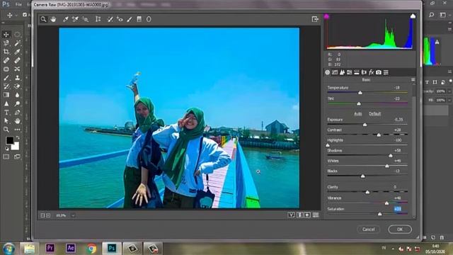Select the Zoom tool in Camera Raw toolbar
This screenshot has width=453, height=255.
pyautogui.click(x=43, y=19)
